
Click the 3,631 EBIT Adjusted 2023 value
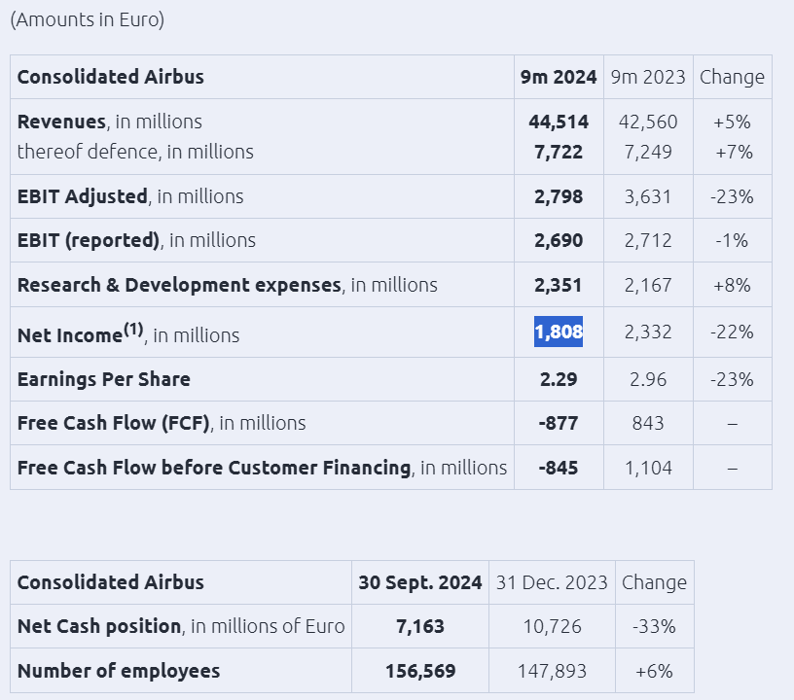click(648, 196)
